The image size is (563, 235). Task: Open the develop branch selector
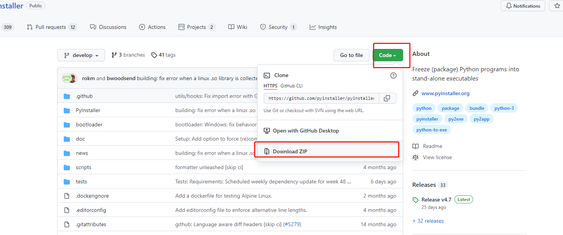click(x=81, y=55)
